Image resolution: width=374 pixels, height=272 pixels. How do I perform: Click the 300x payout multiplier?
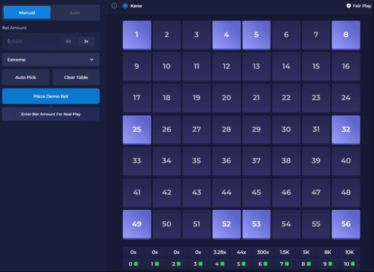[263, 252]
